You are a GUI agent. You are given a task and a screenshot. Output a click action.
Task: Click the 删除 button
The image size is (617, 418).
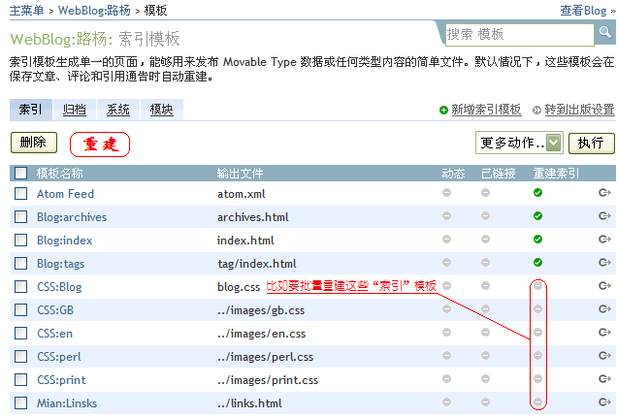coord(34,143)
